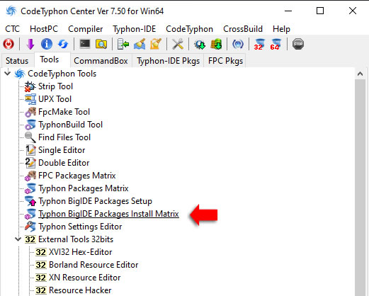Select External Tools 32bits group label
The width and height of the screenshot is (369, 296).
tap(76, 239)
